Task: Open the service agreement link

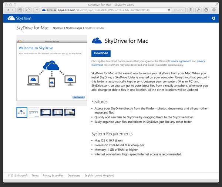Action: pos(181,61)
